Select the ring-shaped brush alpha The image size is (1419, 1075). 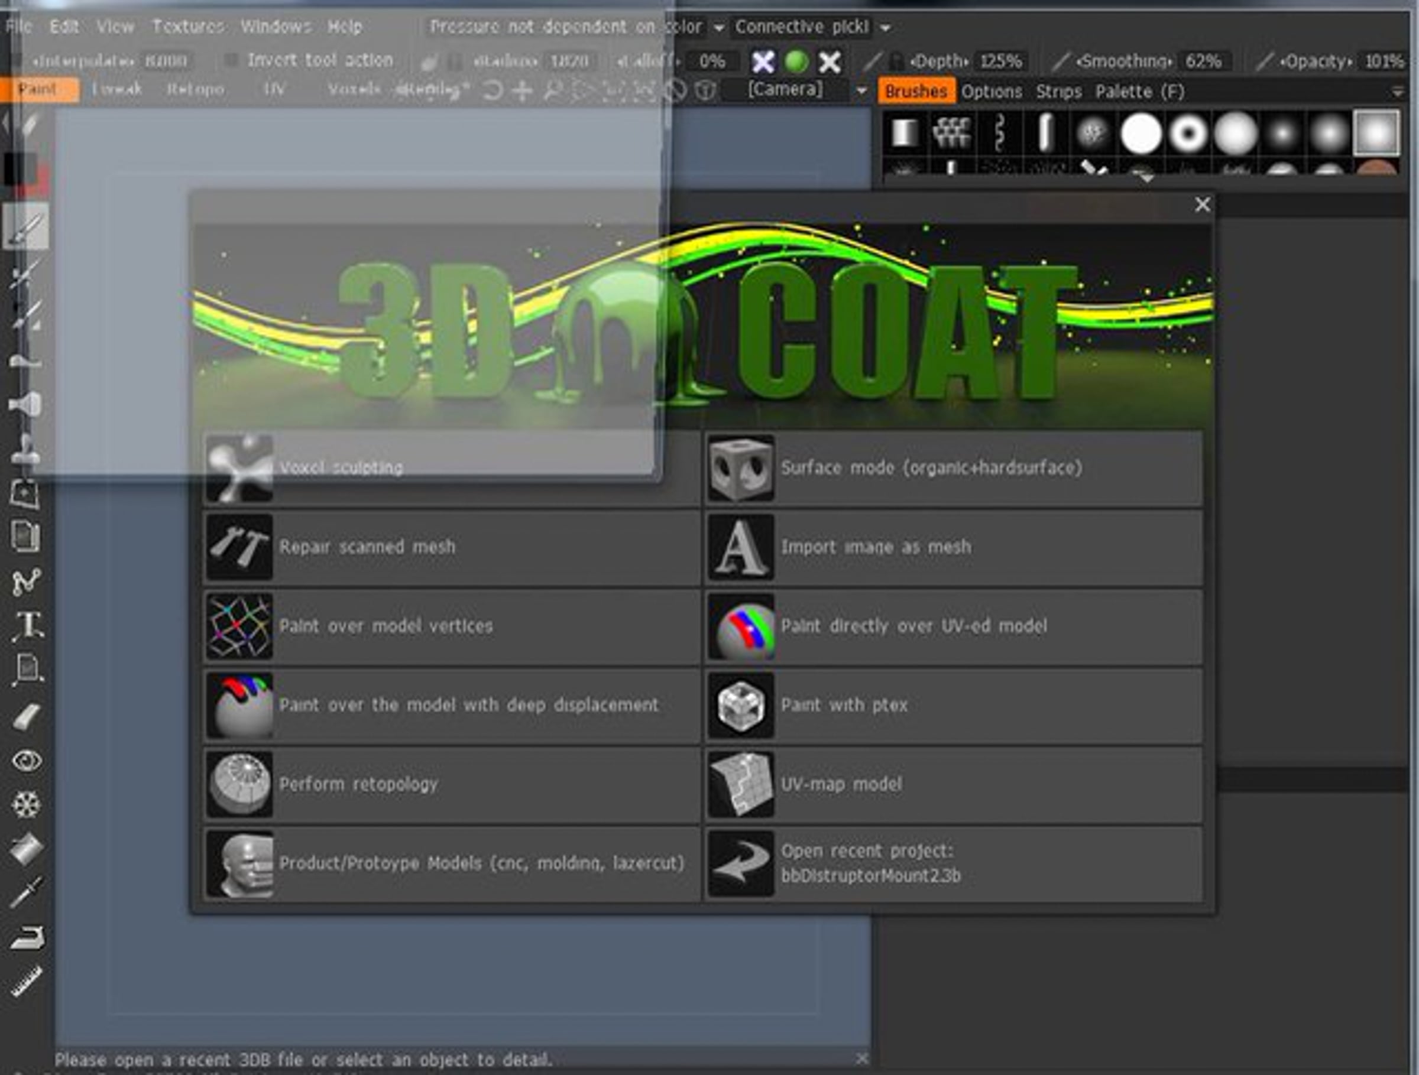click(1188, 134)
